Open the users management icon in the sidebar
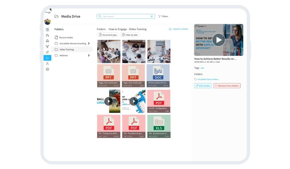This screenshot has width=290, height=169. (x=47, y=52)
